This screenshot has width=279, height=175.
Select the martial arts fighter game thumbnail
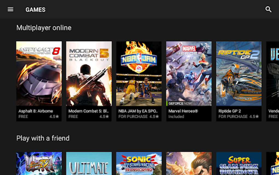[189, 163]
